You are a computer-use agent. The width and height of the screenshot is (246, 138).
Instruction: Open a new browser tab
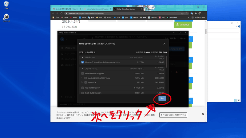(146, 9)
